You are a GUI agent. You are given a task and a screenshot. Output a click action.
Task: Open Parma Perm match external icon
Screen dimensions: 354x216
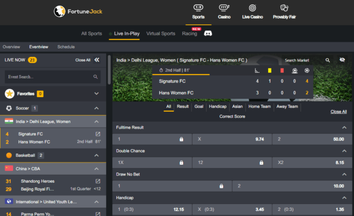click(x=98, y=214)
